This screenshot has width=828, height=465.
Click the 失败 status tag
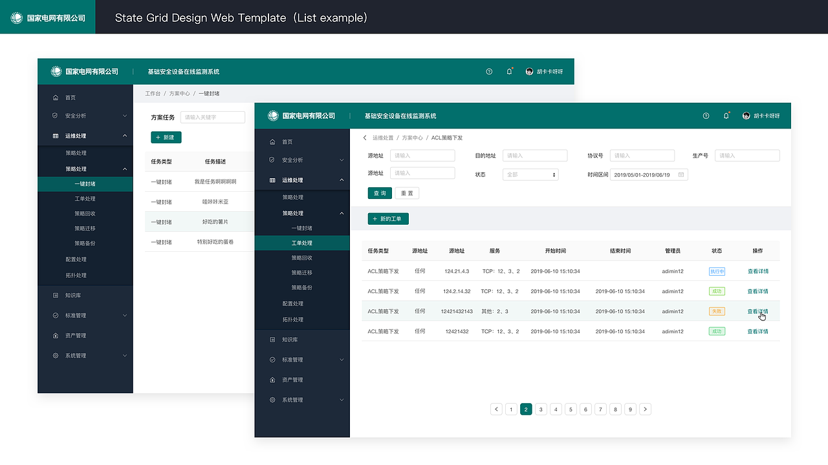(x=717, y=311)
